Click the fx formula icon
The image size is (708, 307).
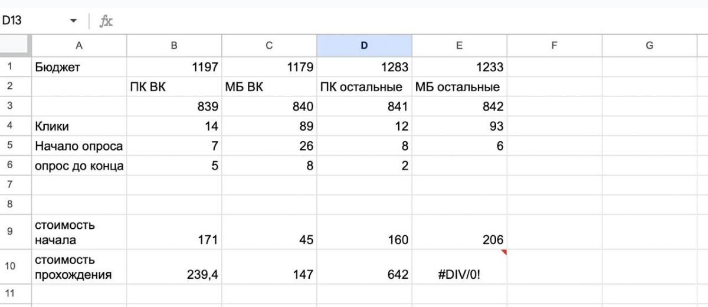[x=106, y=21]
